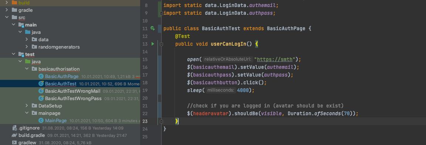Click line number 20 in gutter
426x145 pixels.
[145, 98]
